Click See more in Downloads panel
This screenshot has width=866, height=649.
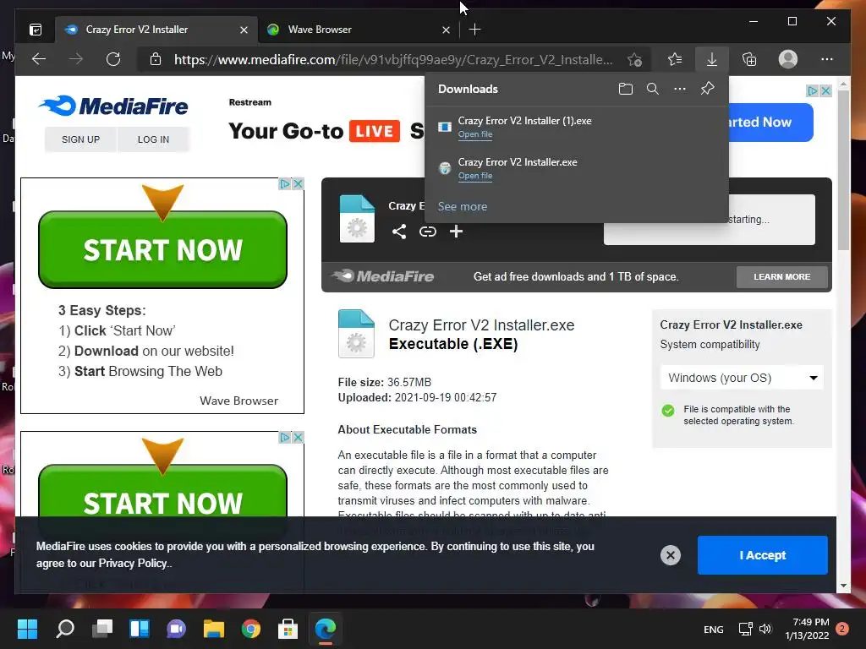tap(463, 206)
